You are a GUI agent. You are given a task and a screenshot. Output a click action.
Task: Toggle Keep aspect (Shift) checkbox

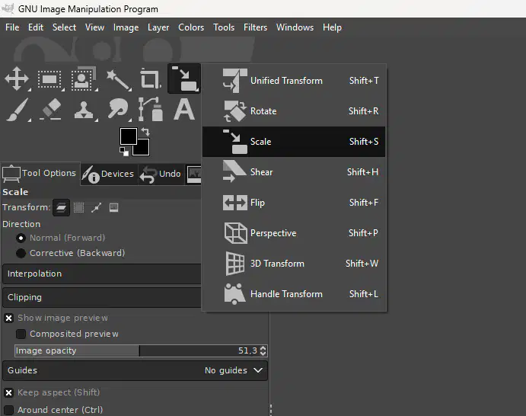click(9, 392)
